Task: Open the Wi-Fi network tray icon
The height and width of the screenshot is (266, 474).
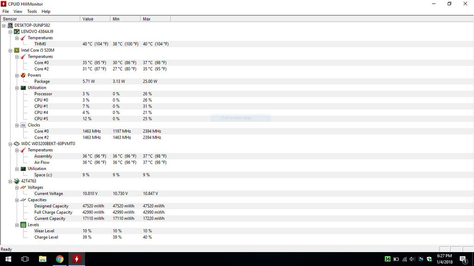Action: tap(405, 260)
